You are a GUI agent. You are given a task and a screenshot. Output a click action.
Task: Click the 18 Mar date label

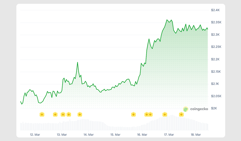[196, 134]
